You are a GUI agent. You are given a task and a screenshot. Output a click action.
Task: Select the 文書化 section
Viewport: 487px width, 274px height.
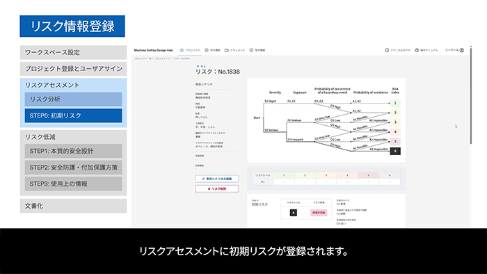pyautogui.click(x=73, y=206)
